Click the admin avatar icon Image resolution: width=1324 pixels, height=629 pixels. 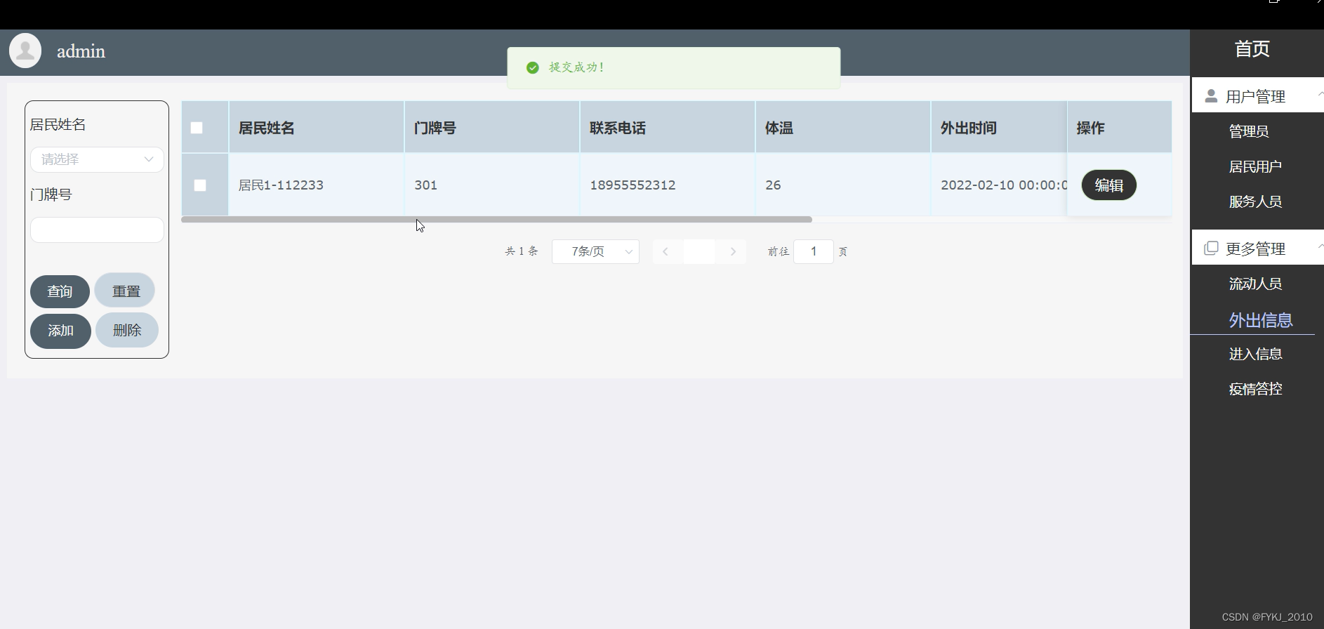pos(25,51)
